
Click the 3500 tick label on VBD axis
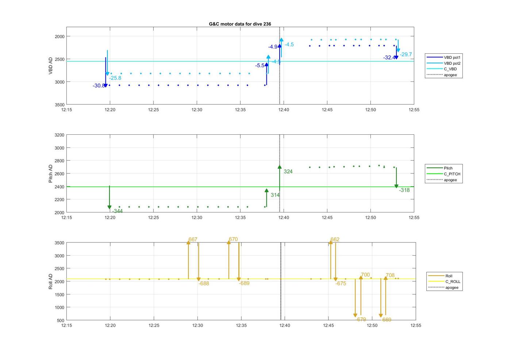pos(59,105)
